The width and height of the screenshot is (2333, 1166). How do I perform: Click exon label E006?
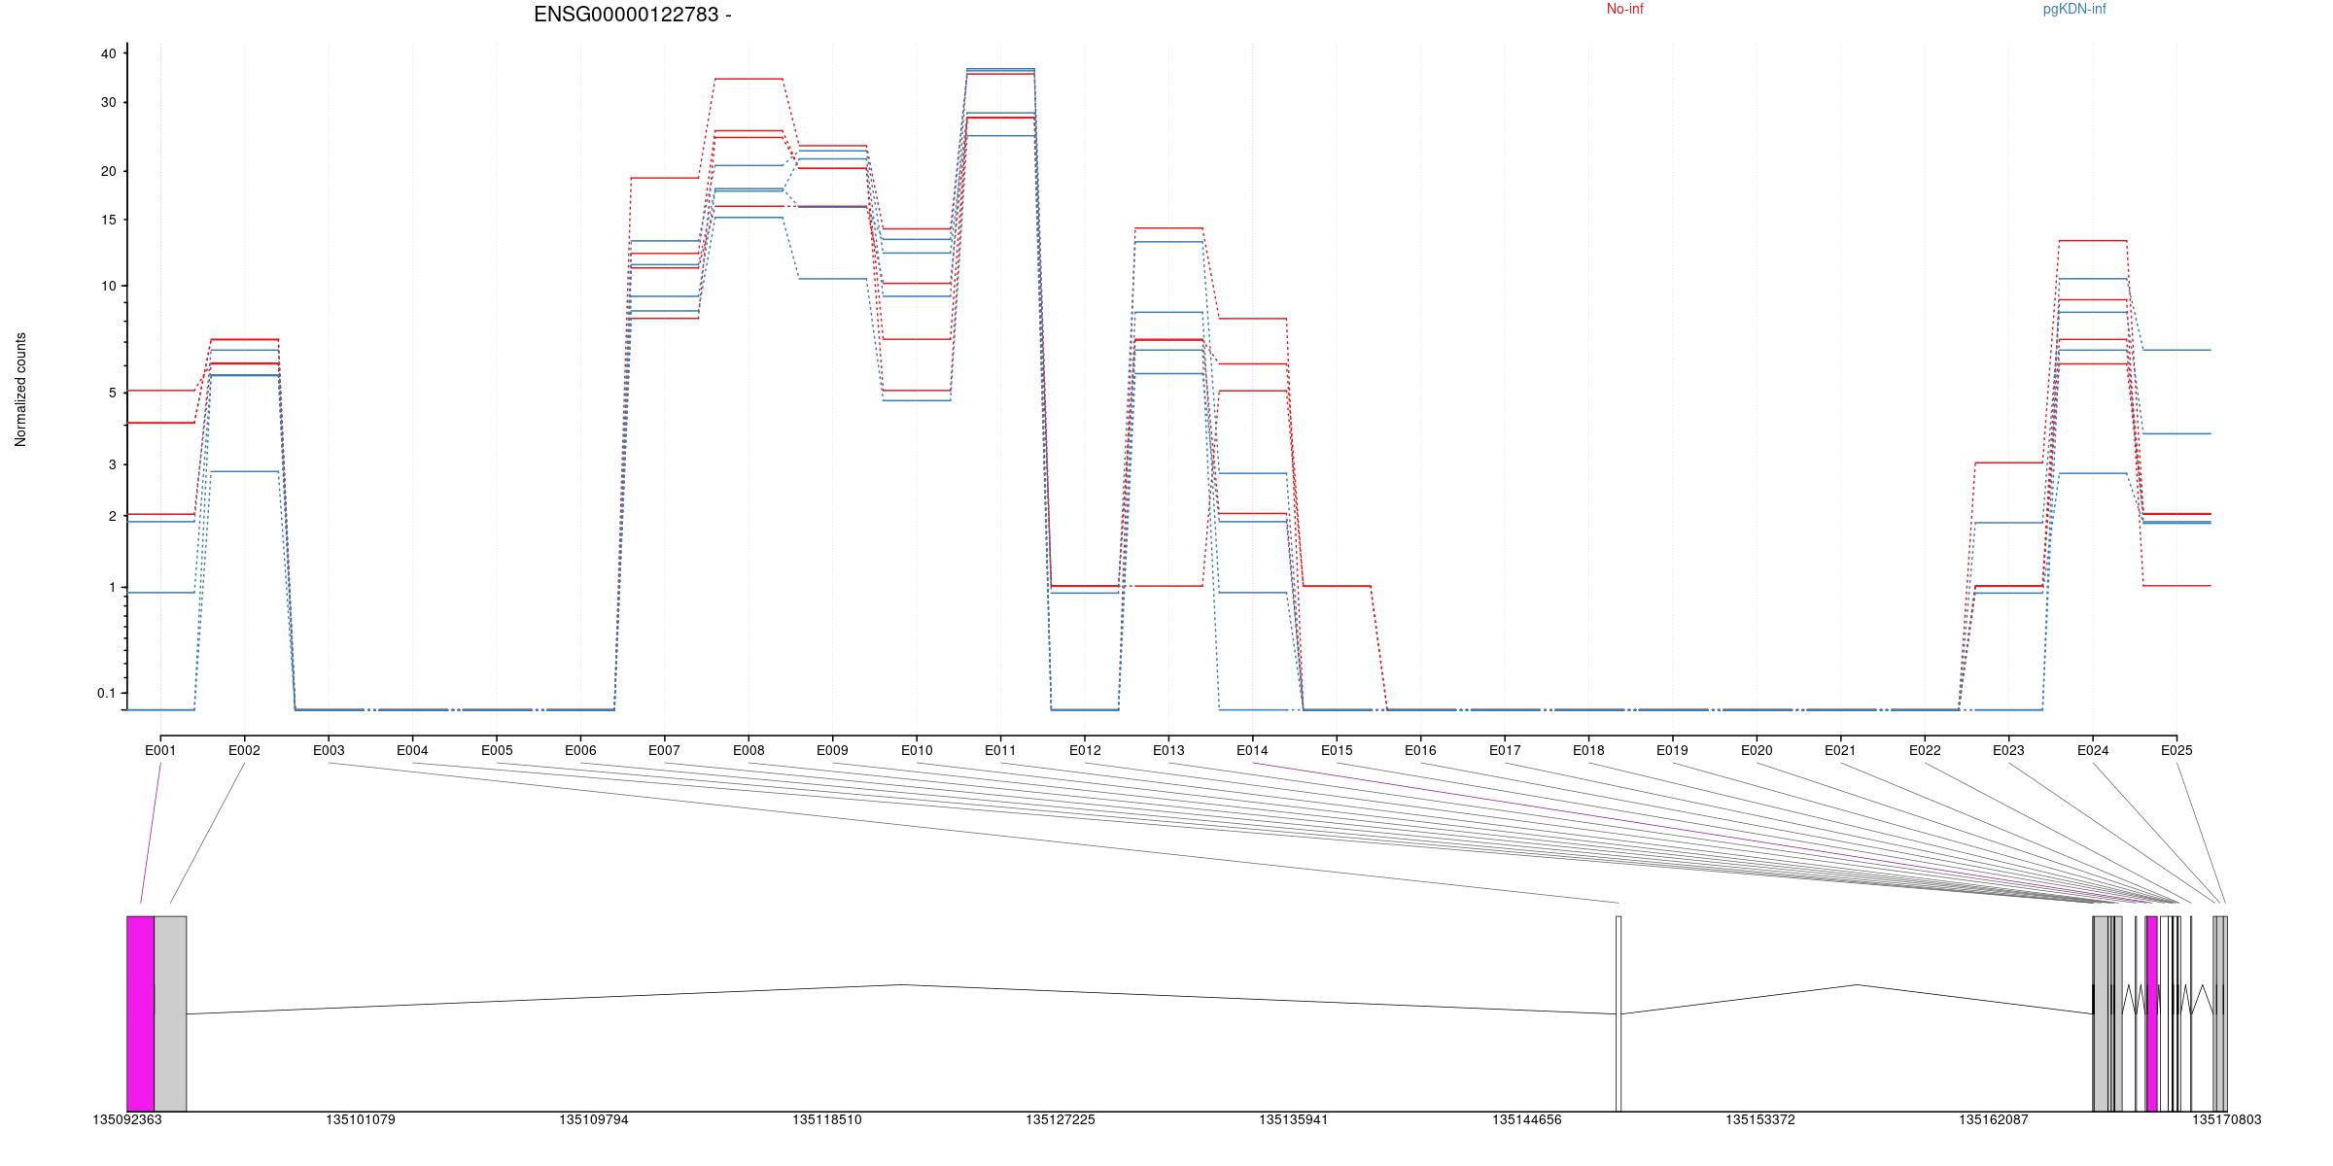pos(580,750)
